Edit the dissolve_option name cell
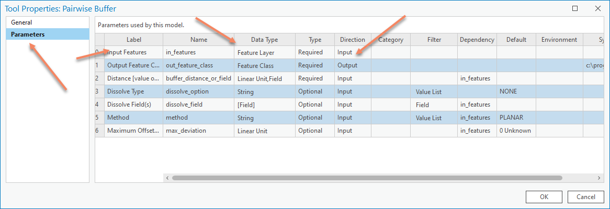Screen dimensions: 610x209 tap(198, 91)
